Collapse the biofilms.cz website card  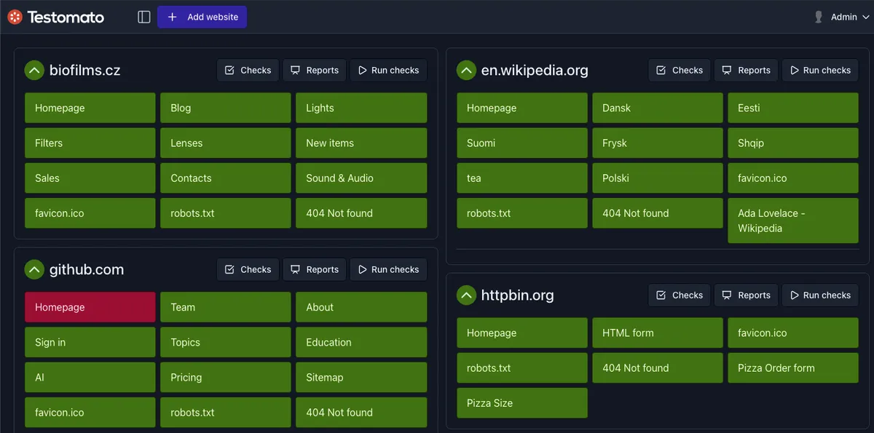[x=34, y=71]
